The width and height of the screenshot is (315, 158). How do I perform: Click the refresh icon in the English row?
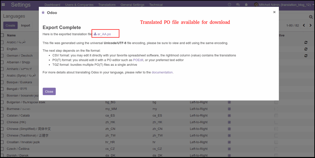tap(306, 49)
